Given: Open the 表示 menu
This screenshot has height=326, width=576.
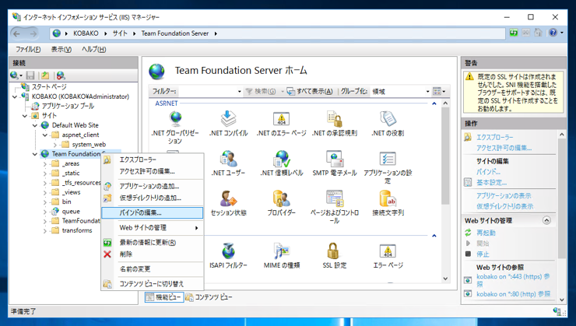Looking at the screenshot, I should coord(61,49).
